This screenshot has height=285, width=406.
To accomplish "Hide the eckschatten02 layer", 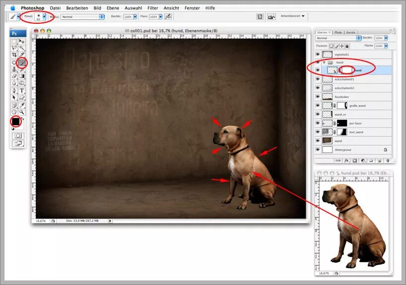I will (x=318, y=88).
